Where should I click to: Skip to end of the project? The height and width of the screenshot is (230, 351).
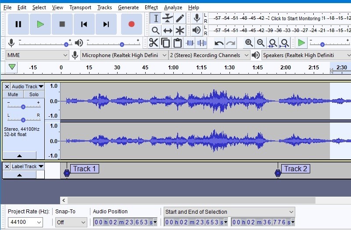pyautogui.click(x=106, y=24)
